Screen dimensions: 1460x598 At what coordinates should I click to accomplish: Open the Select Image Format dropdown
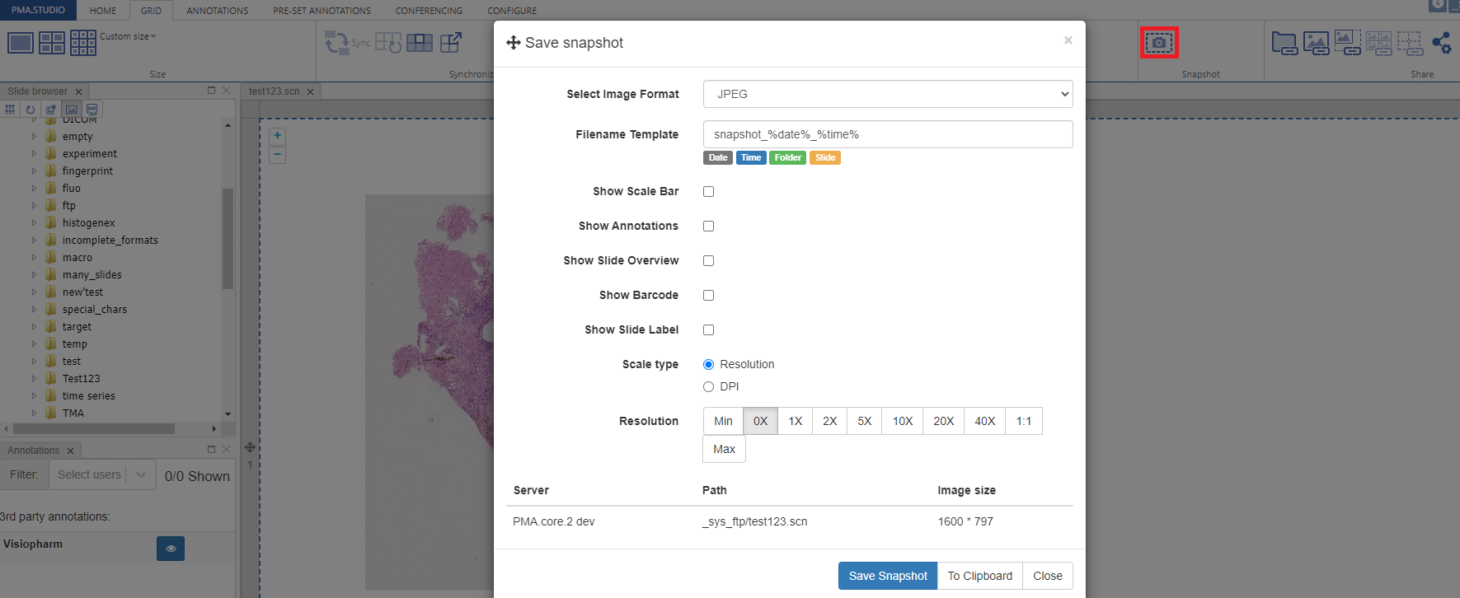pos(887,94)
